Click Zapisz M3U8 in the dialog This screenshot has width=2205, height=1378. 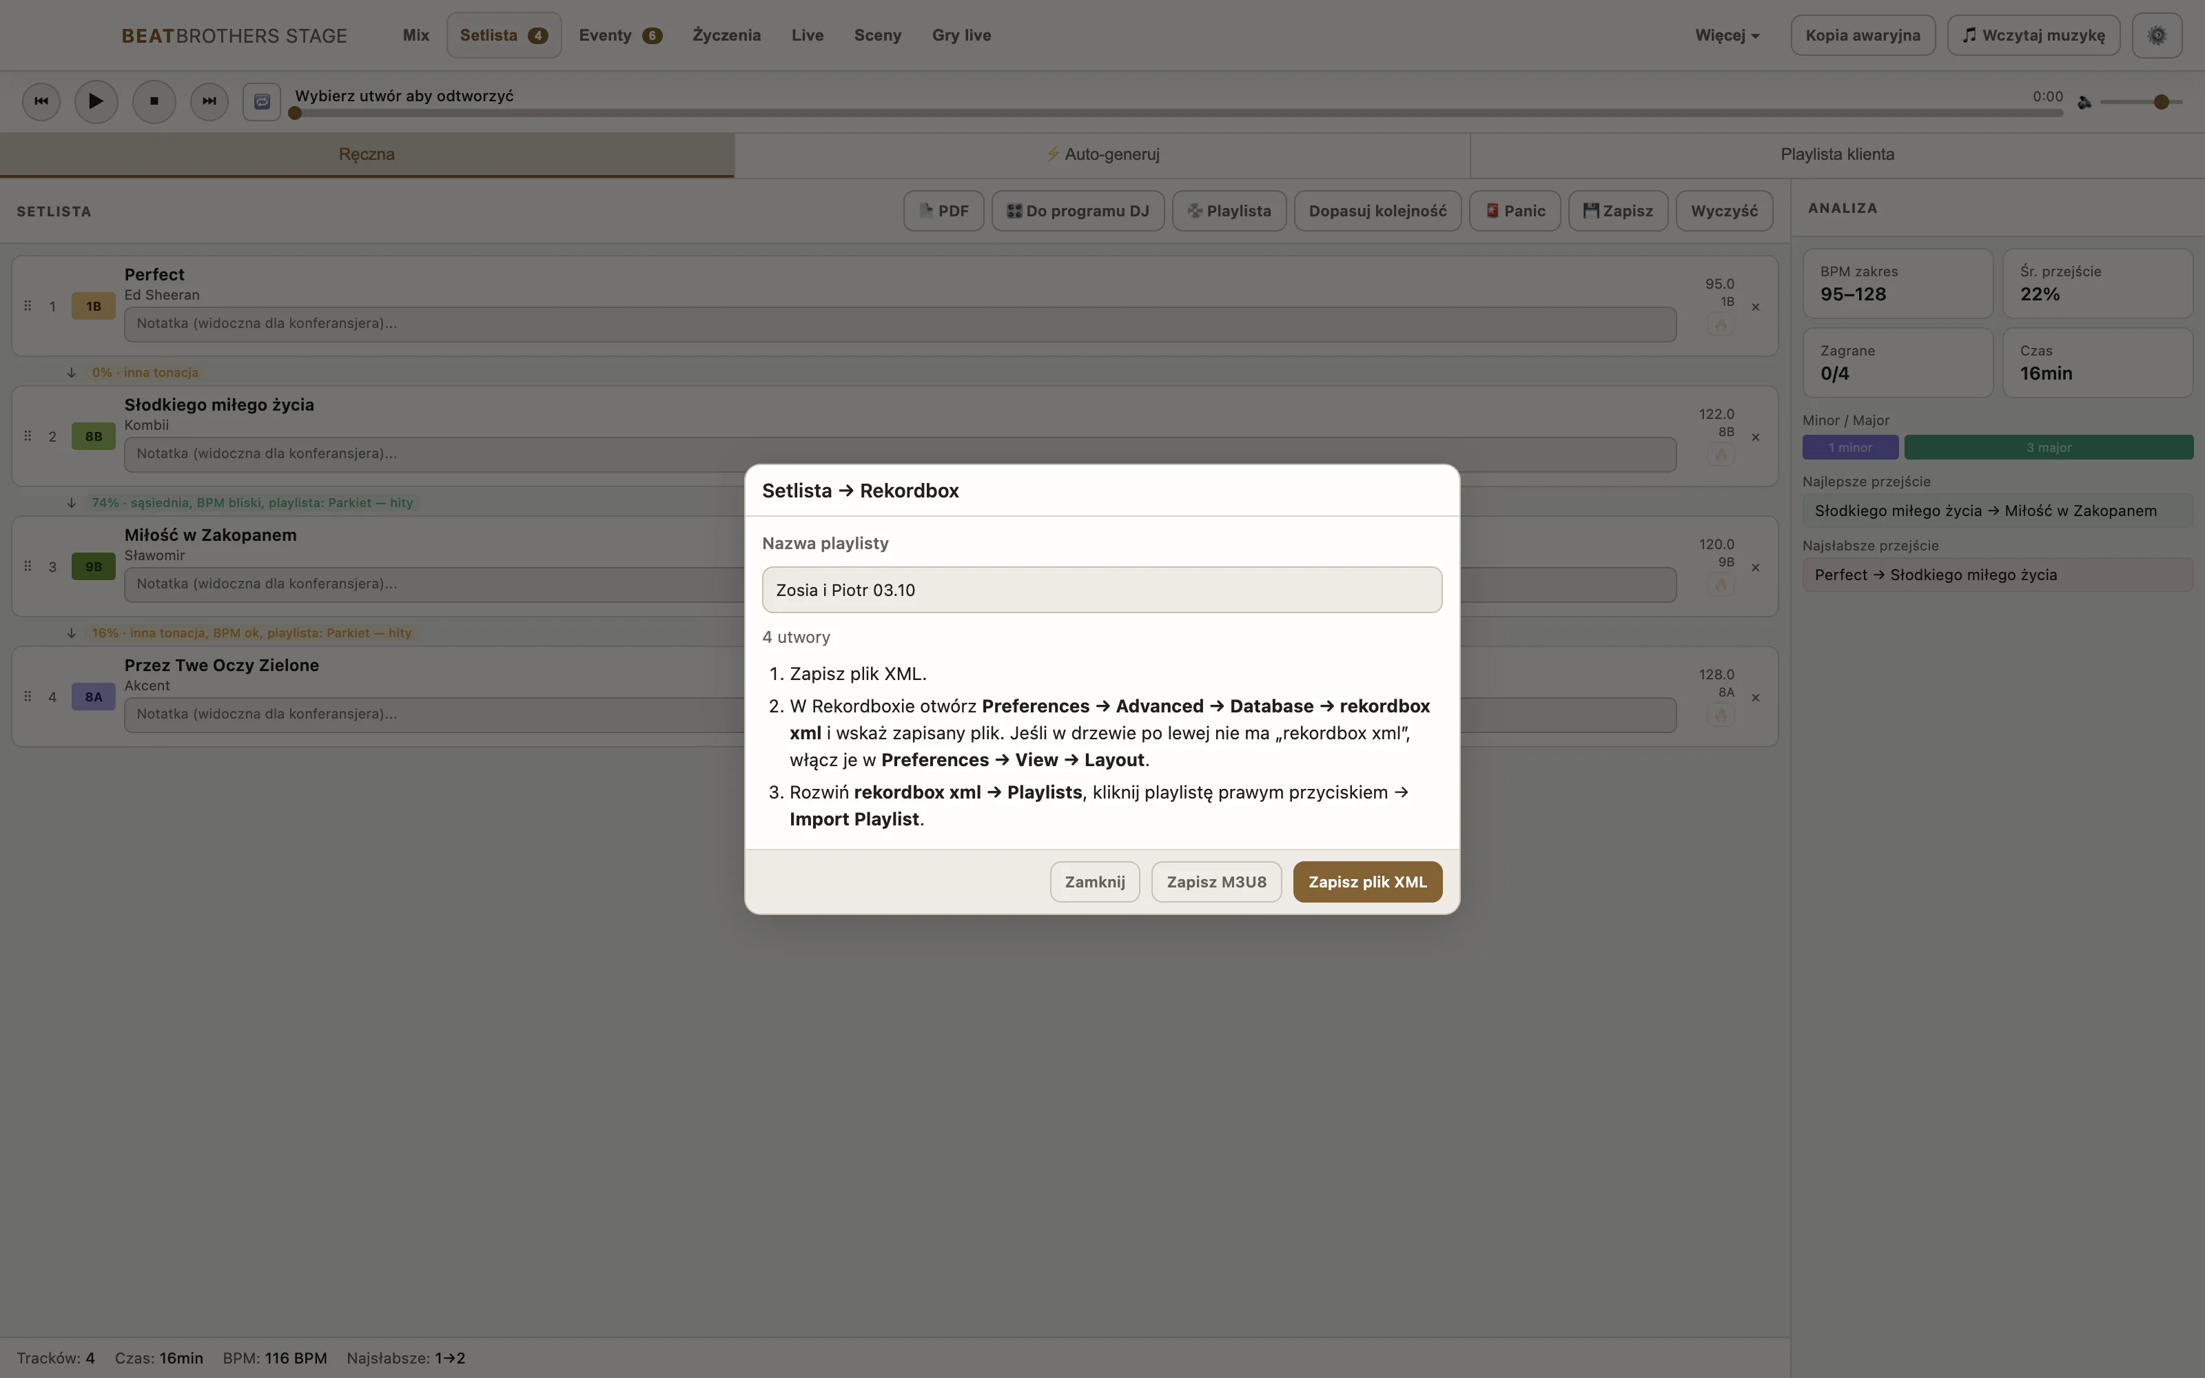(x=1216, y=882)
